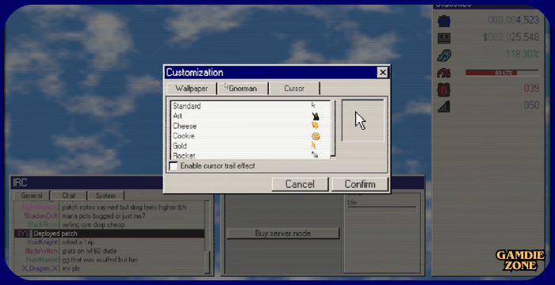Select the Art cursor entry
Viewport: 555px width, 285px height.
[251, 116]
